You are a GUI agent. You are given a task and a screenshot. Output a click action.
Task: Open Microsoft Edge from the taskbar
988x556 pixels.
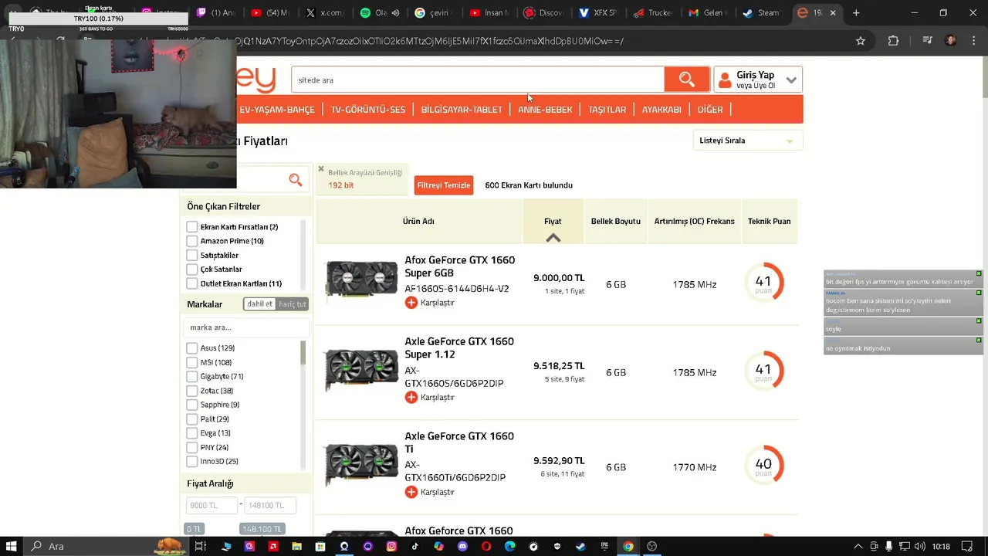509,546
